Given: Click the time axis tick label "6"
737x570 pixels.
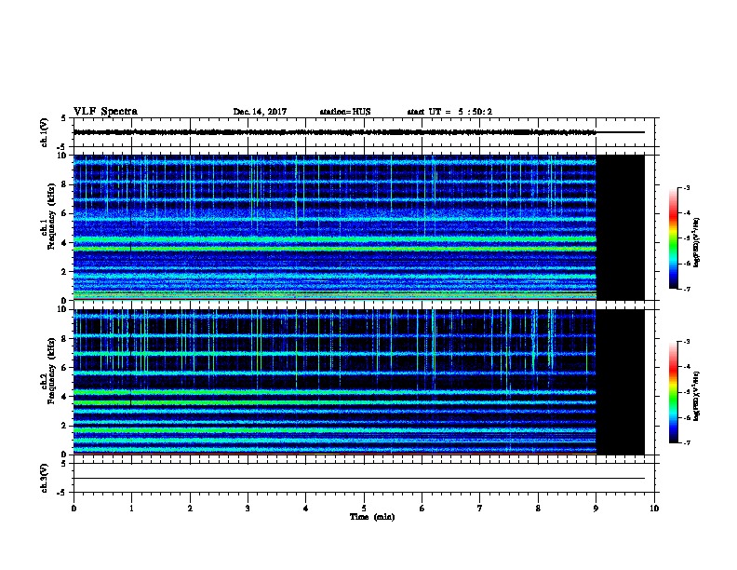Looking at the screenshot, I should (422, 509).
